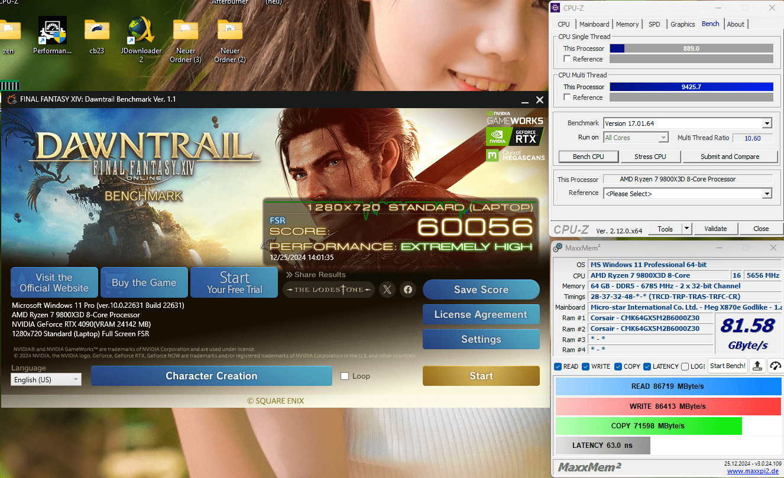Click Start Your Free Trial button
The image size is (784, 478).
[234, 282]
